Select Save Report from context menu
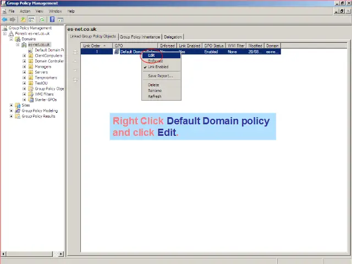The height and width of the screenshot is (264, 352). pos(159,76)
